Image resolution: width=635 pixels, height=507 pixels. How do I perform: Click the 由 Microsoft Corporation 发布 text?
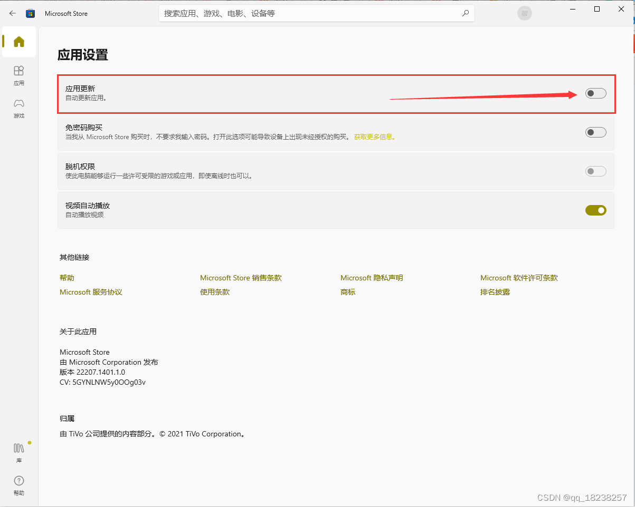click(109, 362)
